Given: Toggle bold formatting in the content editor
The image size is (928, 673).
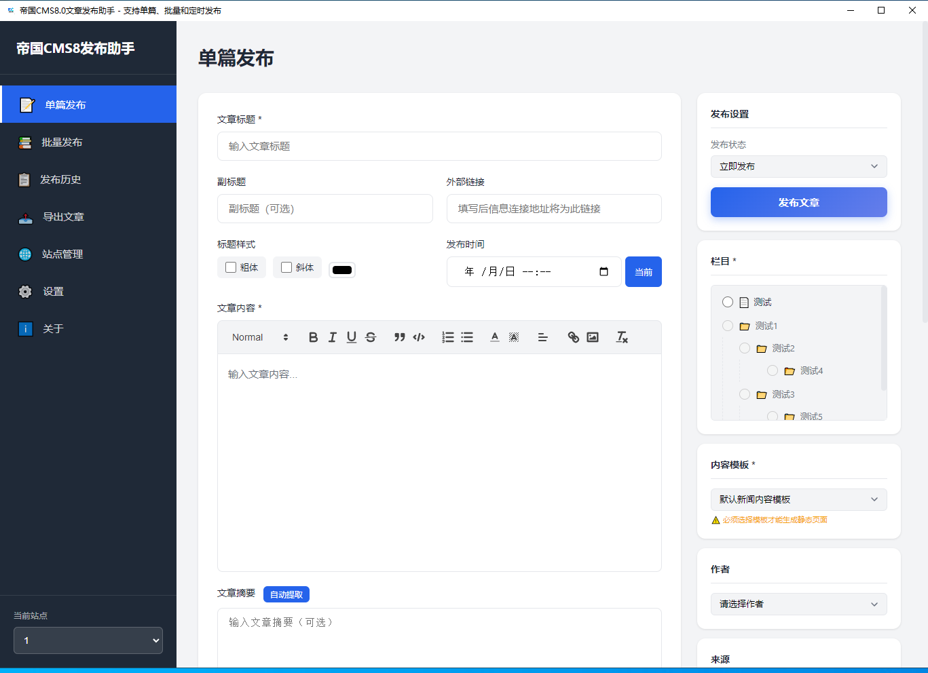Looking at the screenshot, I should coord(313,336).
